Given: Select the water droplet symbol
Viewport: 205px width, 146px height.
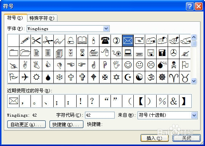Looking at the screenshot, I should pyautogui.click(x=48, y=77).
